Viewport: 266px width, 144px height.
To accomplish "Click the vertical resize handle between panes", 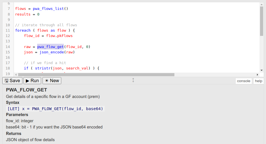I will pos(133,80).
